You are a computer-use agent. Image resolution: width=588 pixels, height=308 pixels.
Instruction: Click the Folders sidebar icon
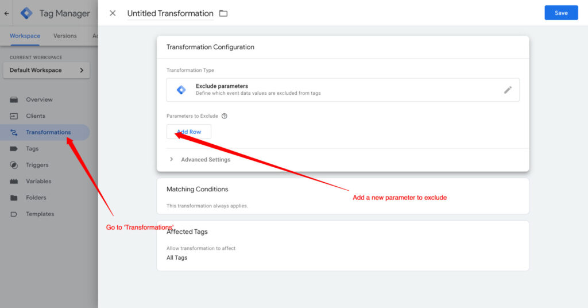click(x=14, y=198)
